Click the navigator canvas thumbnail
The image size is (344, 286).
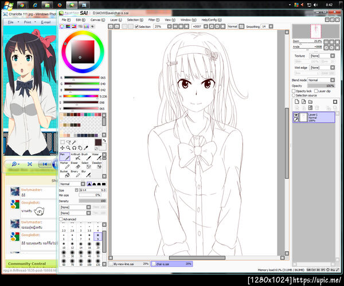click(316, 32)
